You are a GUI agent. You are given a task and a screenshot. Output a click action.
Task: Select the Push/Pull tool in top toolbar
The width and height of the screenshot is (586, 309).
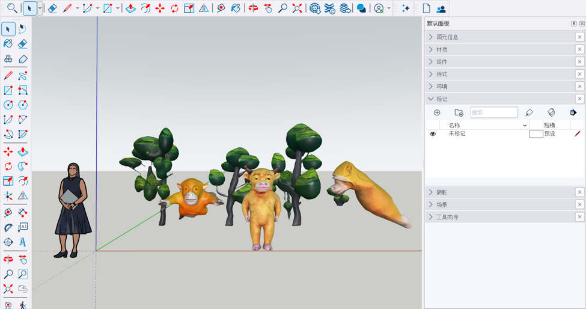point(130,8)
